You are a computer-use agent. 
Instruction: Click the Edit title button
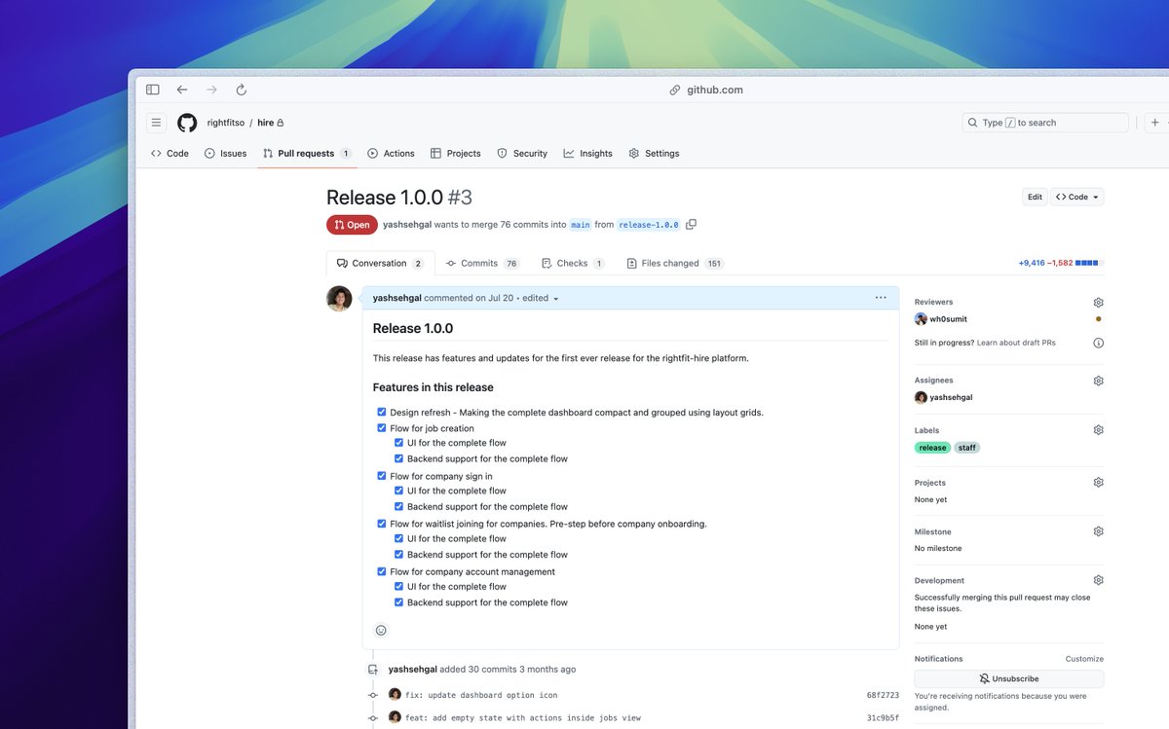(x=1035, y=197)
